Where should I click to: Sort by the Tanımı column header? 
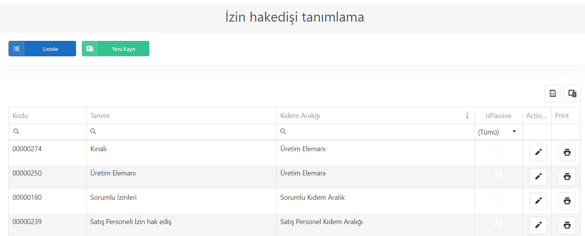point(181,115)
